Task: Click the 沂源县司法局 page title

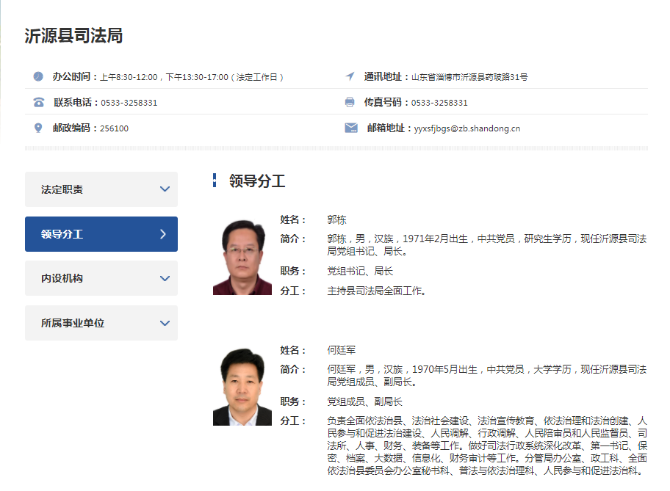Action: (x=73, y=36)
